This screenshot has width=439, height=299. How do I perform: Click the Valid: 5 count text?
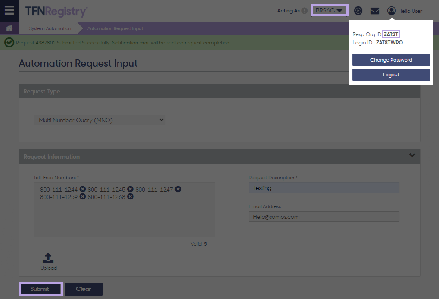(199, 244)
